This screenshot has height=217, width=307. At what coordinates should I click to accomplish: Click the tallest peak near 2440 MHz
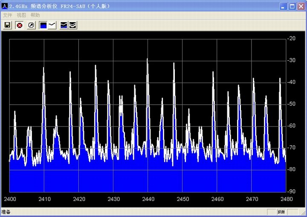point(148,60)
